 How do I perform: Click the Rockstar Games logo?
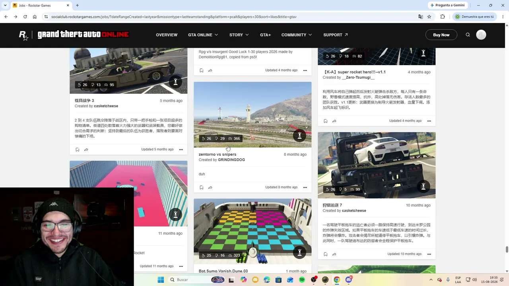pos(23,35)
